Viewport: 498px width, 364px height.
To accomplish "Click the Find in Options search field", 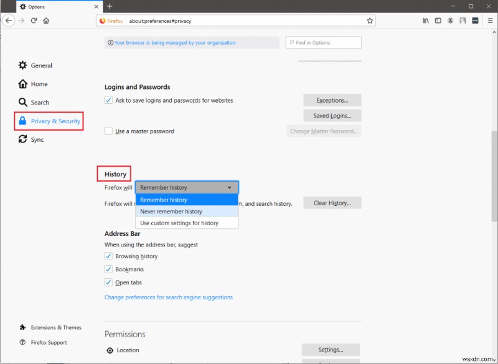I will (324, 42).
